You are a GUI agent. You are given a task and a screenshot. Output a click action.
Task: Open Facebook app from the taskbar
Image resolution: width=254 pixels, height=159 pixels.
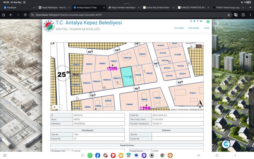click(98, 155)
